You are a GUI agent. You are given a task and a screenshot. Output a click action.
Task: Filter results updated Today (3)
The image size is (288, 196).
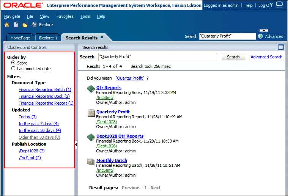[28, 117]
